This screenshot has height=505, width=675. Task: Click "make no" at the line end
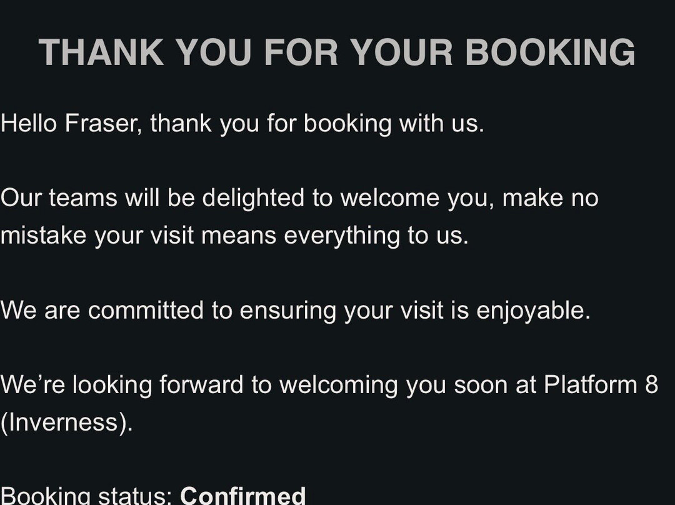[550, 198]
